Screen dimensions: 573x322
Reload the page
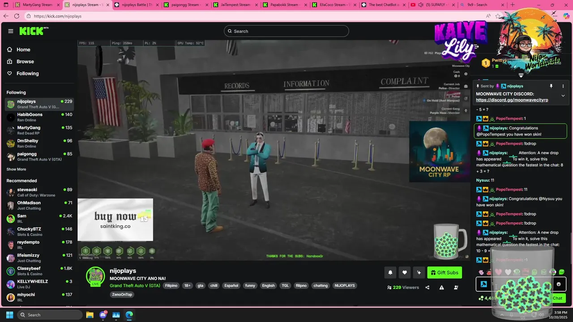coord(17,16)
